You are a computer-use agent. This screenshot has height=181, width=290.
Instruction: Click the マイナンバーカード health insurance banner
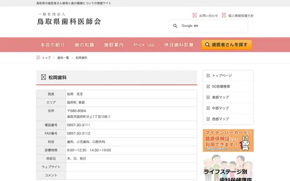(x=228, y=140)
